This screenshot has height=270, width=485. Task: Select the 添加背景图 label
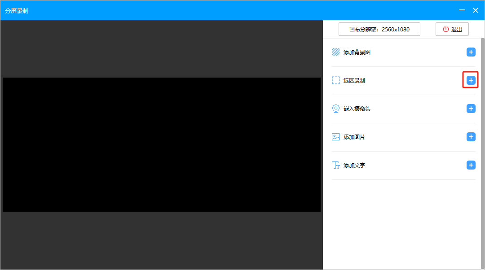point(357,52)
